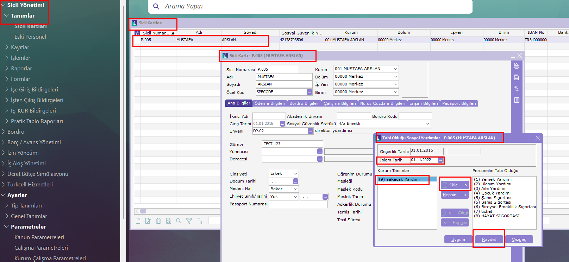Click the scroll-left arrow of the Sicil Kartları grid
Viewport: 569px width, 262px height.
coord(137,211)
